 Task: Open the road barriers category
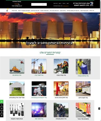point(83,110)
